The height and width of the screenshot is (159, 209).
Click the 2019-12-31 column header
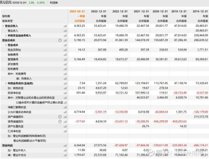pos(179,11)
